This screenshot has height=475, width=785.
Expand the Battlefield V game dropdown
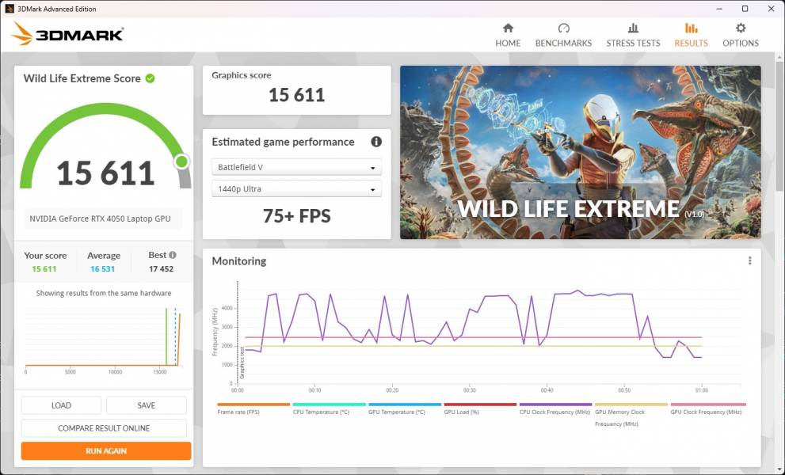pos(296,167)
